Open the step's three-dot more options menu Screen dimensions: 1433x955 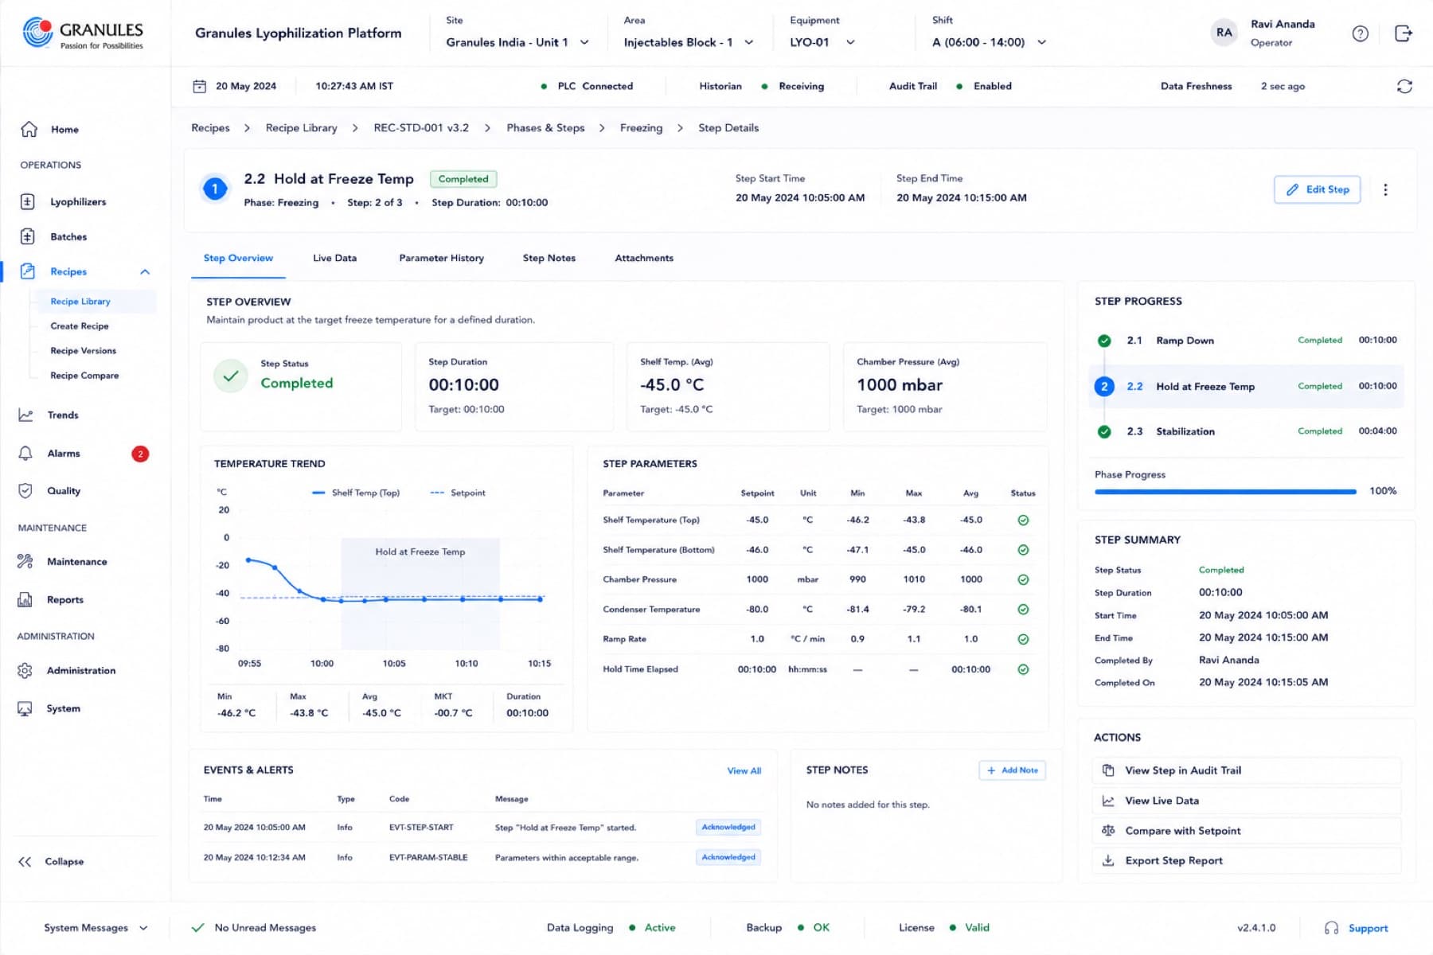1385,189
